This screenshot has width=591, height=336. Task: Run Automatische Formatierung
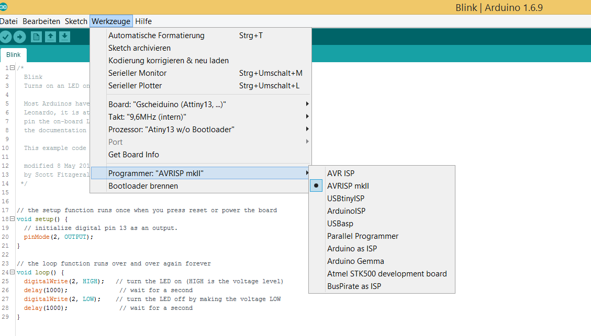click(x=200, y=36)
